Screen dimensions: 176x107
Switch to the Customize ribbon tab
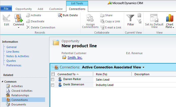(56, 9)
